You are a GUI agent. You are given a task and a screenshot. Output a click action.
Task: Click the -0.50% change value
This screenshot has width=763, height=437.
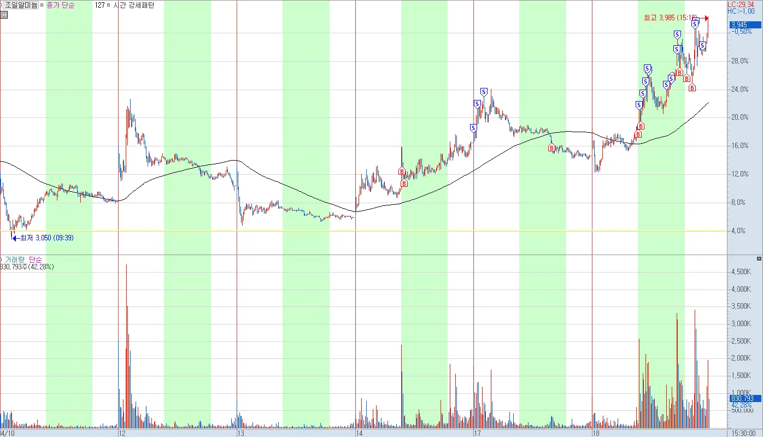tap(741, 31)
